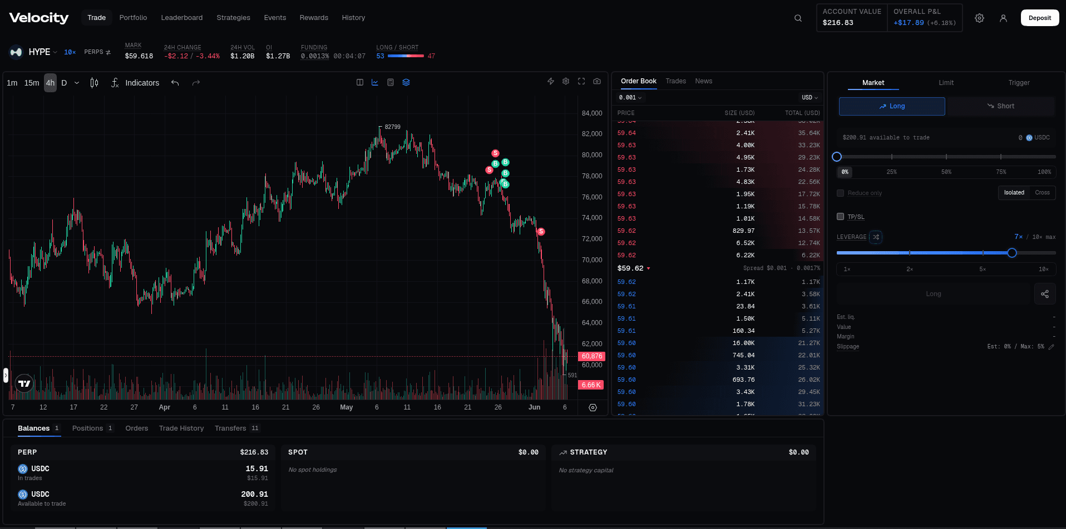Open the search magnifier icon
Screen dimensions: 1066x529
pyautogui.click(x=798, y=18)
